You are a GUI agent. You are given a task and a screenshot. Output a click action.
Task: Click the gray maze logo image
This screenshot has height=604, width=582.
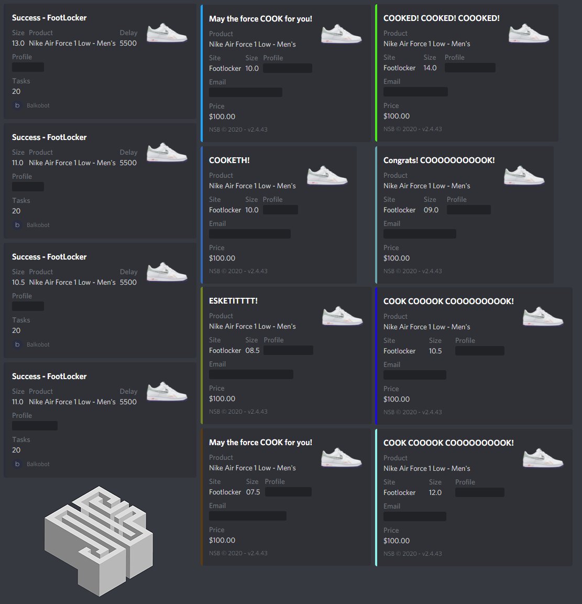tap(99, 541)
